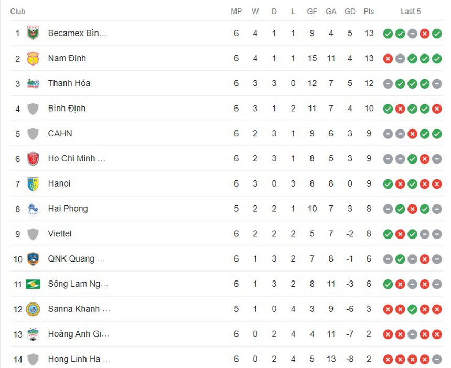
Task: Click the Becamex Bình Dương club crest
Action: click(34, 33)
